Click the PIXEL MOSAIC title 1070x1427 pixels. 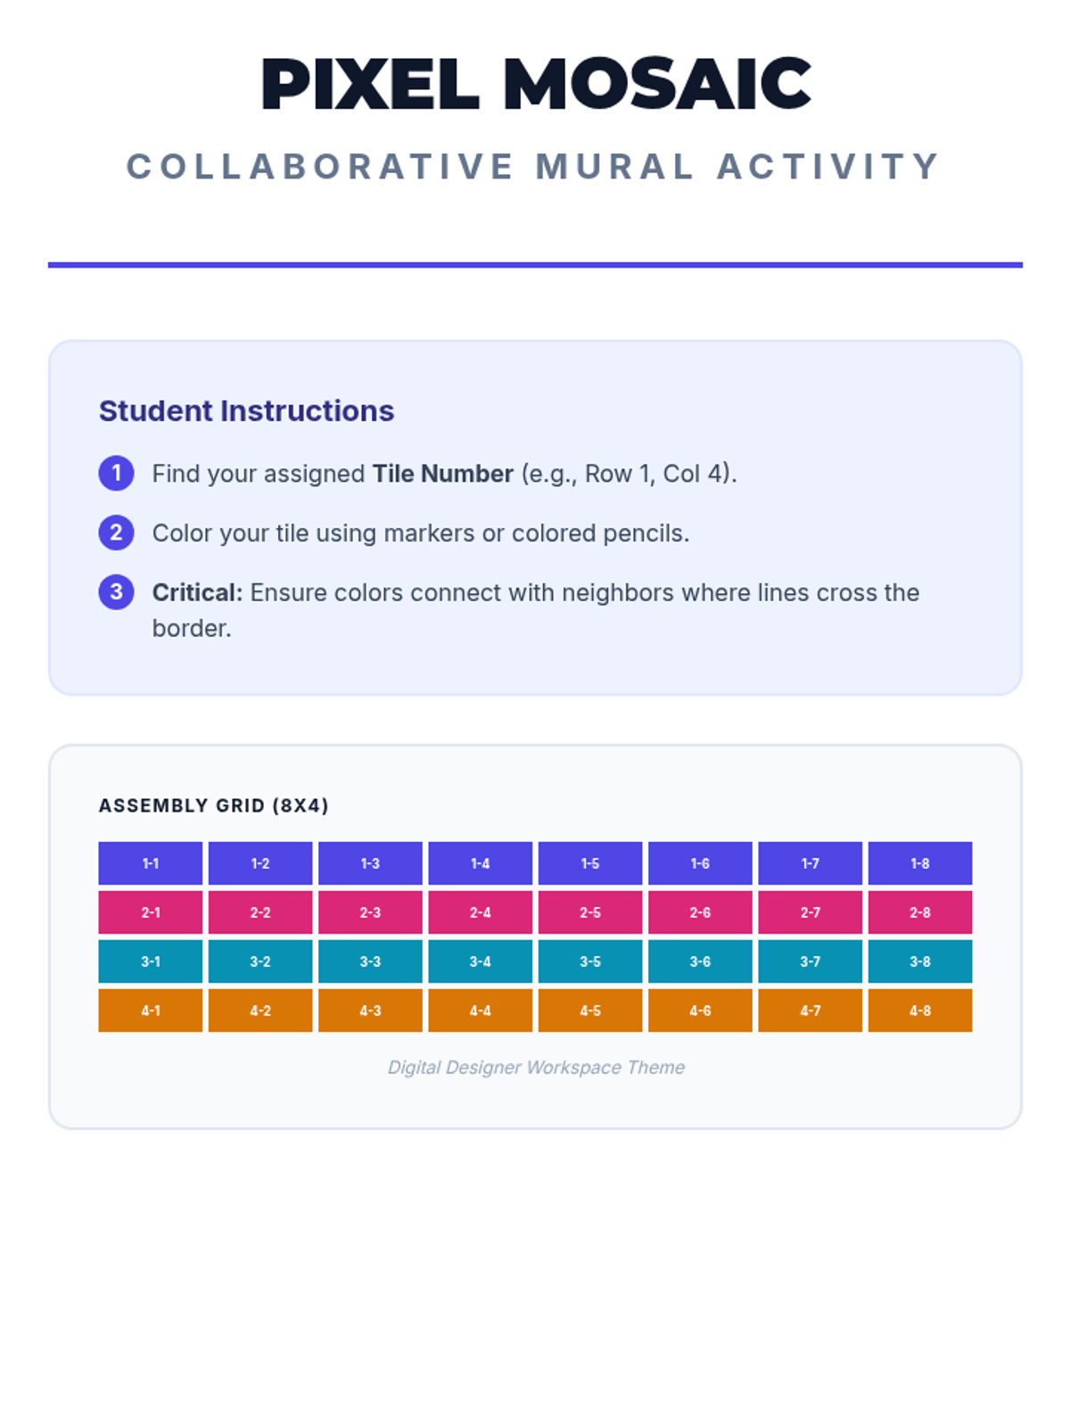pos(535,85)
